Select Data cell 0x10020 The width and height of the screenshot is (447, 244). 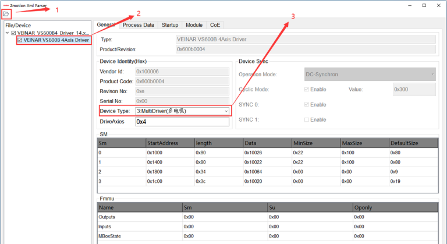pos(267,181)
